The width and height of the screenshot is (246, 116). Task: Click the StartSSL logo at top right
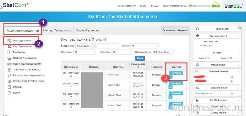pos(234,6)
